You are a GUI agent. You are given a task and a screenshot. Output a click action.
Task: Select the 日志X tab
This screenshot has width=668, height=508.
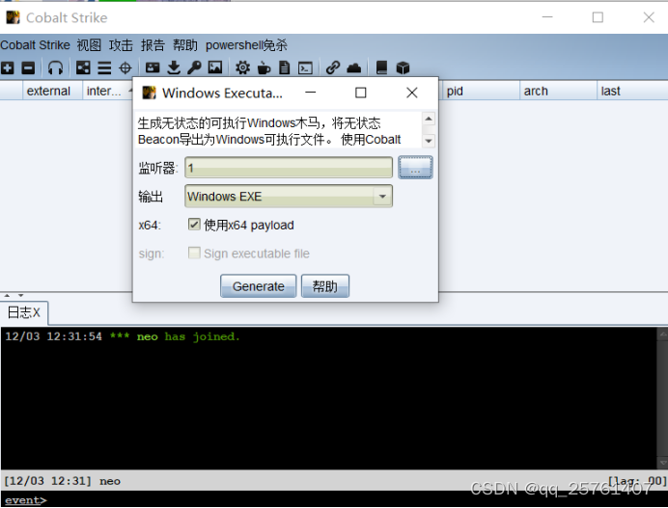24,312
